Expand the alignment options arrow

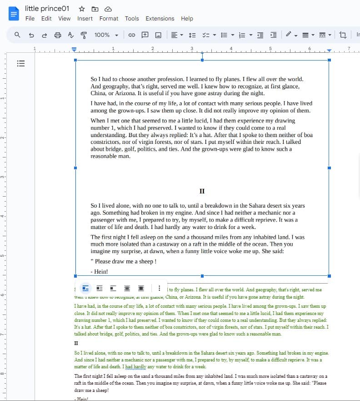182,35
